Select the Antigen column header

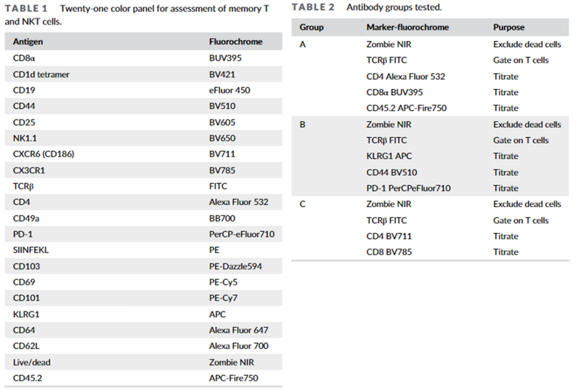point(28,42)
